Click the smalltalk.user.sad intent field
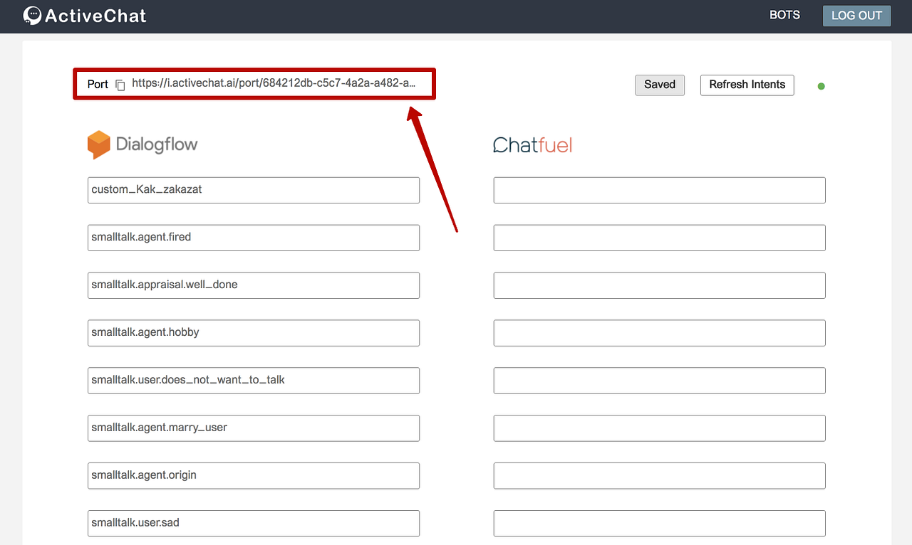The width and height of the screenshot is (912, 545). (253, 523)
